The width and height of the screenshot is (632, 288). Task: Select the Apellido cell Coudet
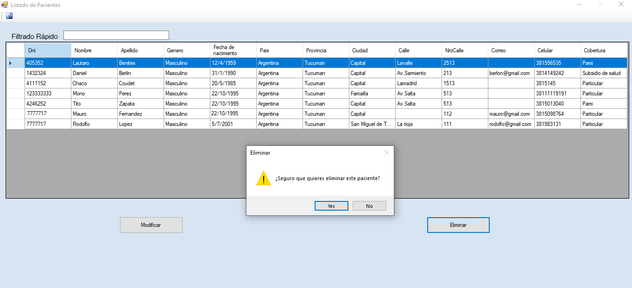140,83
